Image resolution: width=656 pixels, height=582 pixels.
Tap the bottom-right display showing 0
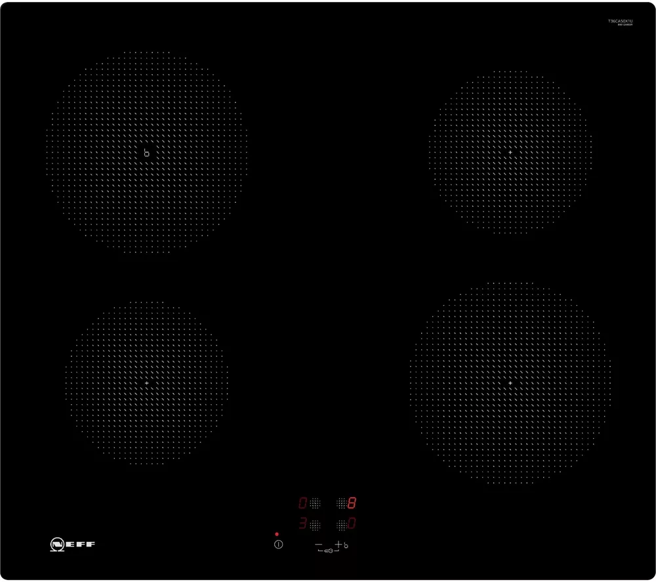coord(352,525)
